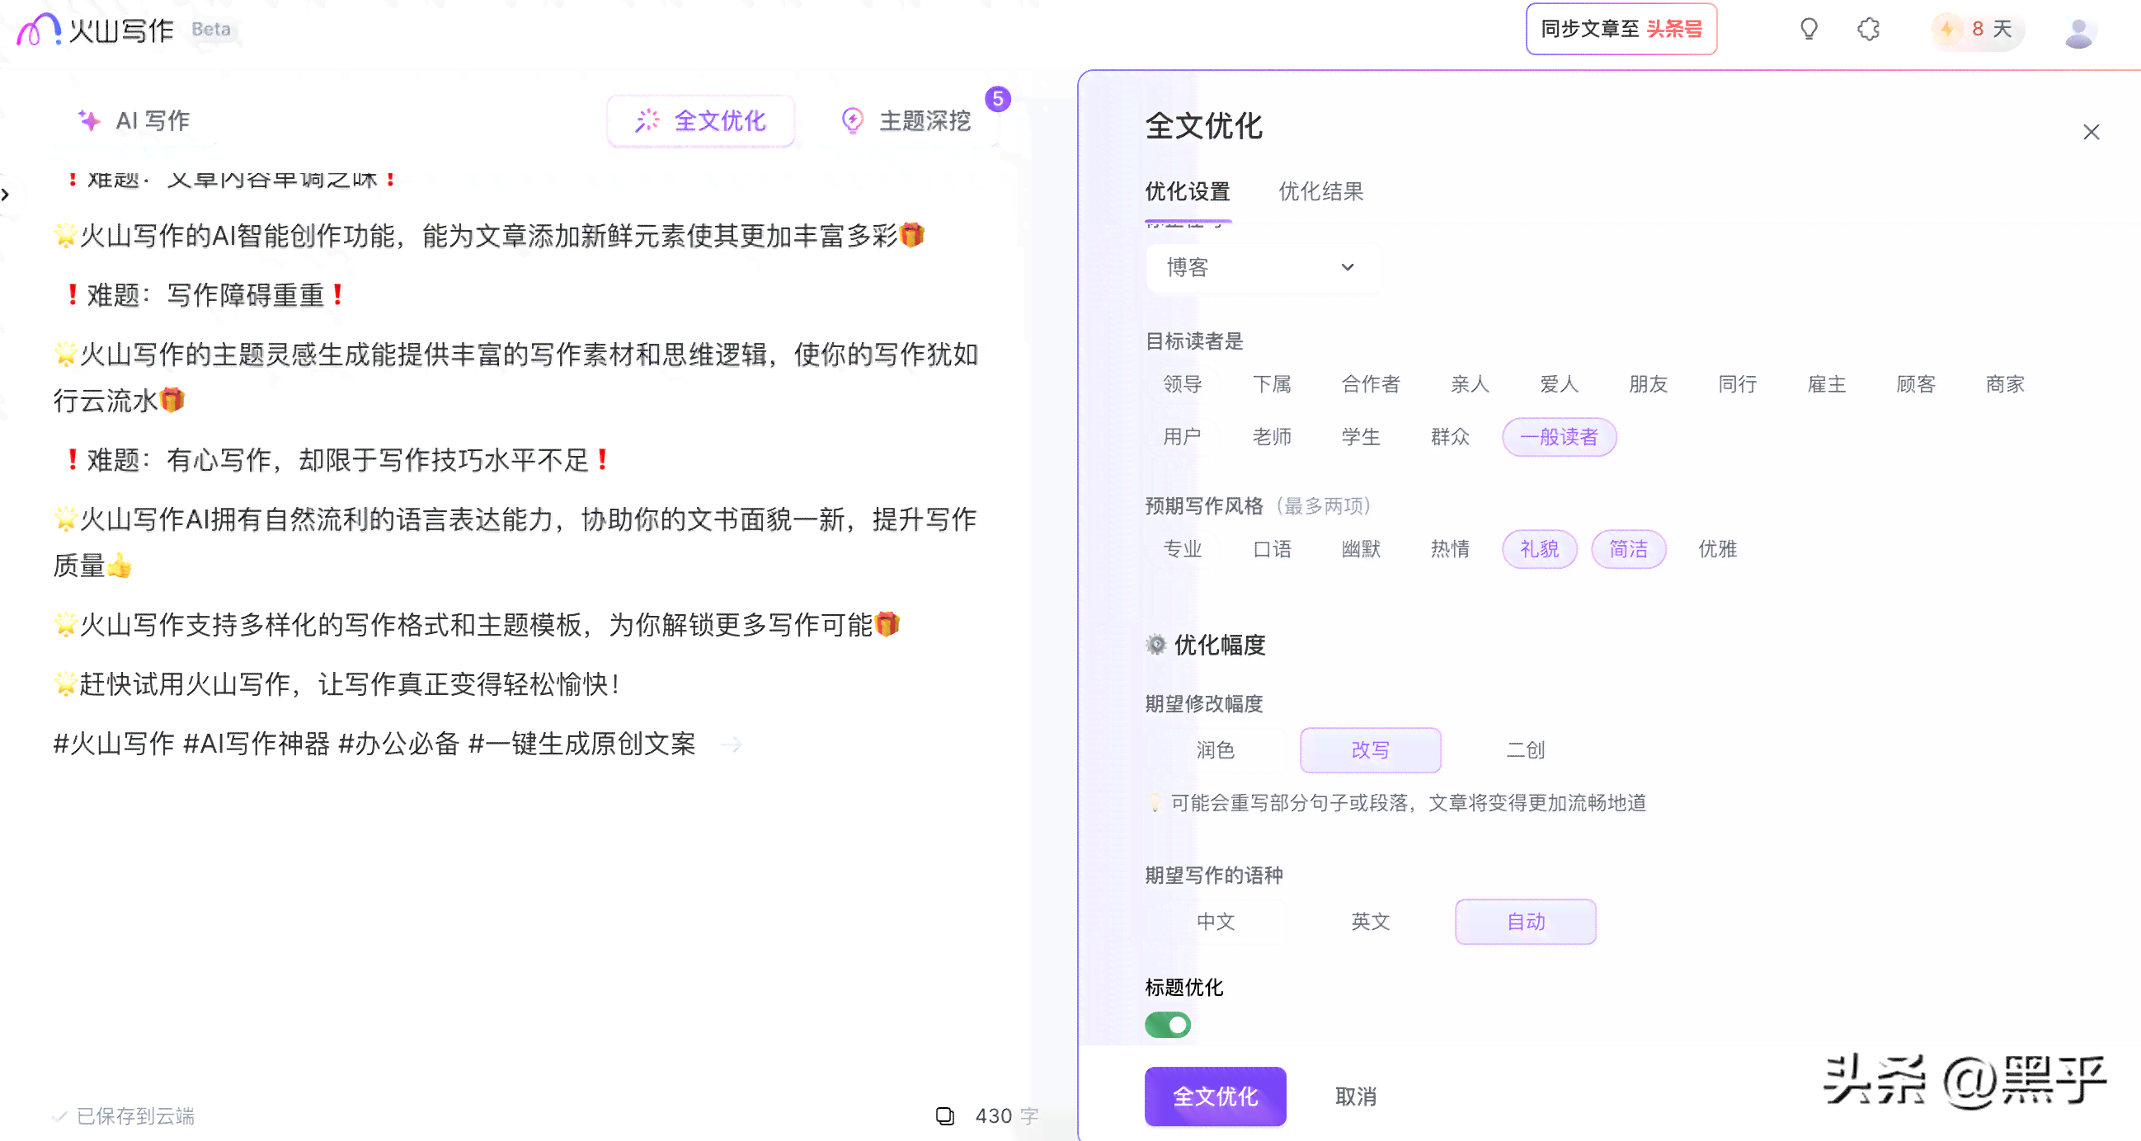Open the user avatar menu
The height and width of the screenshot is (1141, 2141).
pyautogui.click(x=2078, y=31)
